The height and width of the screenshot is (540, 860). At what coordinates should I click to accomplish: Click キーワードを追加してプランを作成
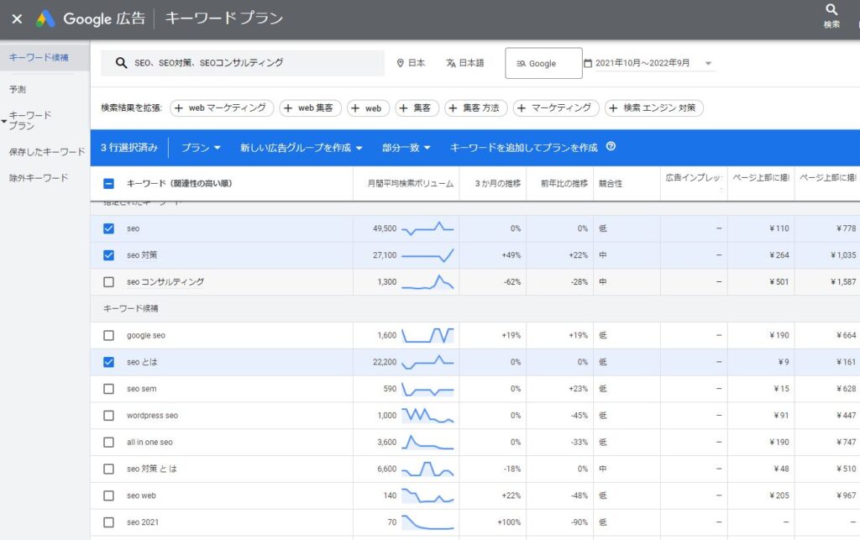pos(524,148)
